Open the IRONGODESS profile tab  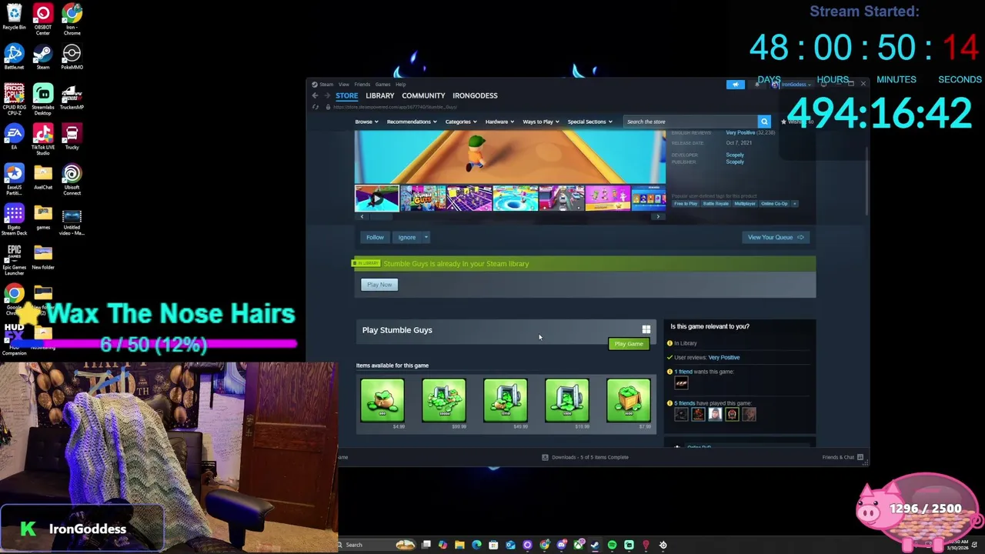[x=475, y=95]
